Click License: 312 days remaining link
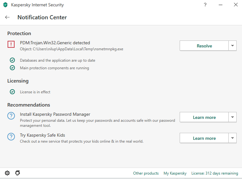 pos(215,173)
